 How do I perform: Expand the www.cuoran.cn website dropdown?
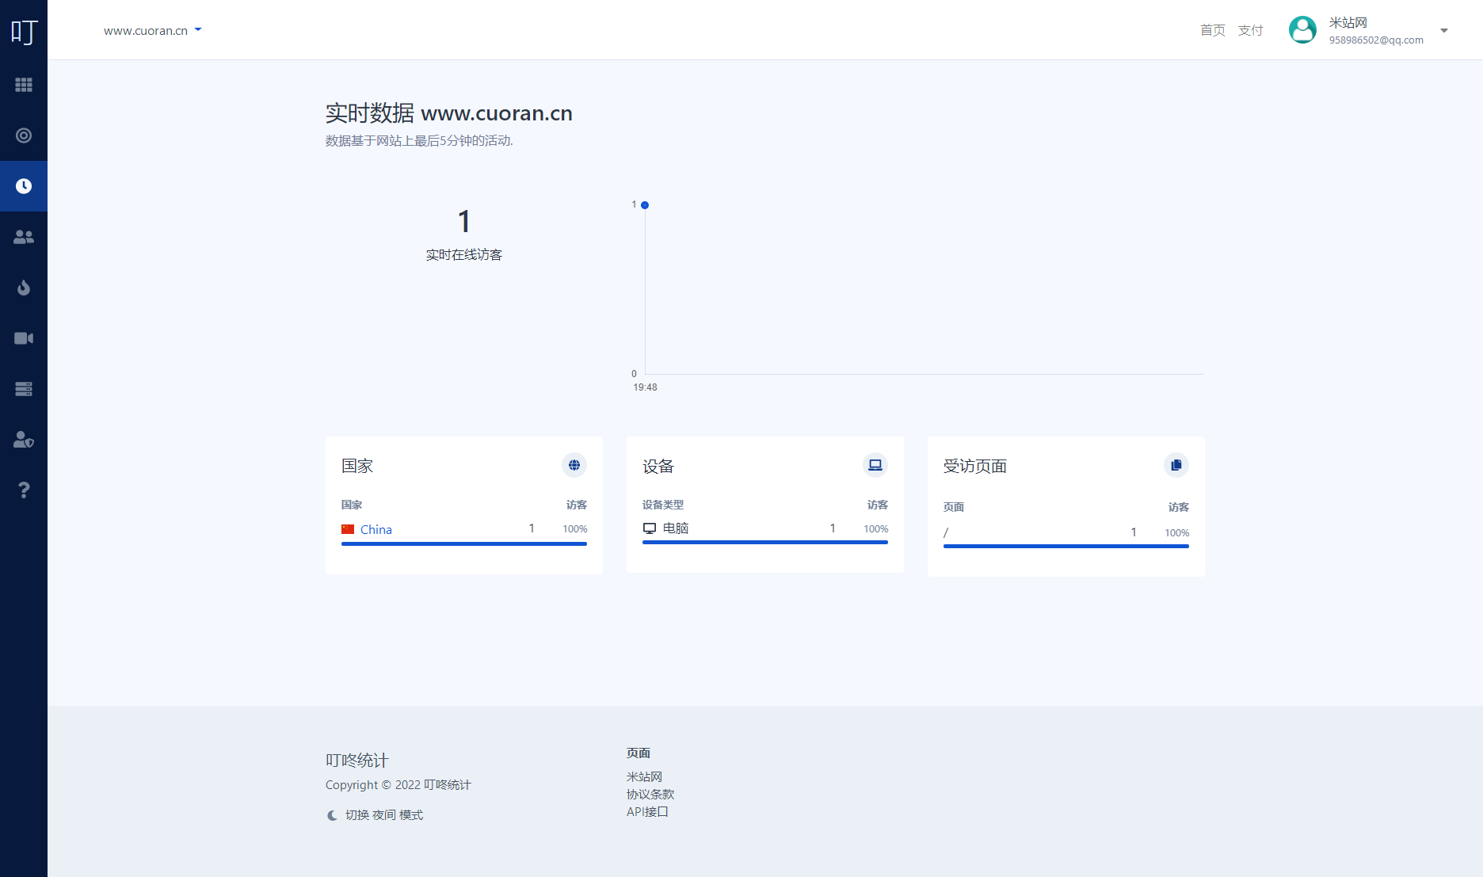[x=153, y=31]
